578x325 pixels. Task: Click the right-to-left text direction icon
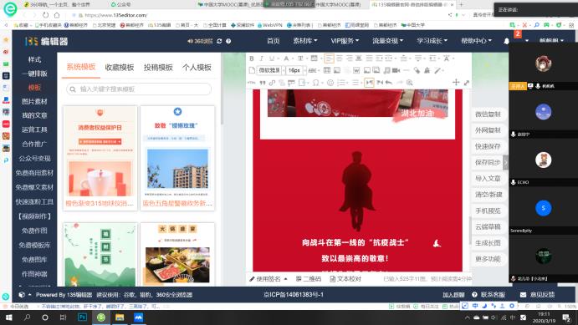pyautogui.click(x=380, y=83)
